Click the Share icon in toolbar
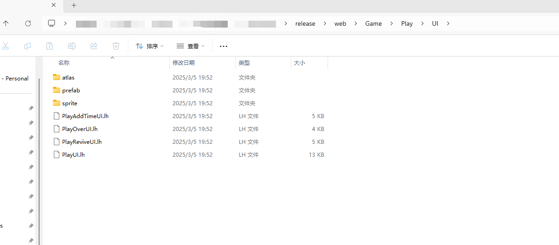559x245 pixels. click(x=94, y=46)
